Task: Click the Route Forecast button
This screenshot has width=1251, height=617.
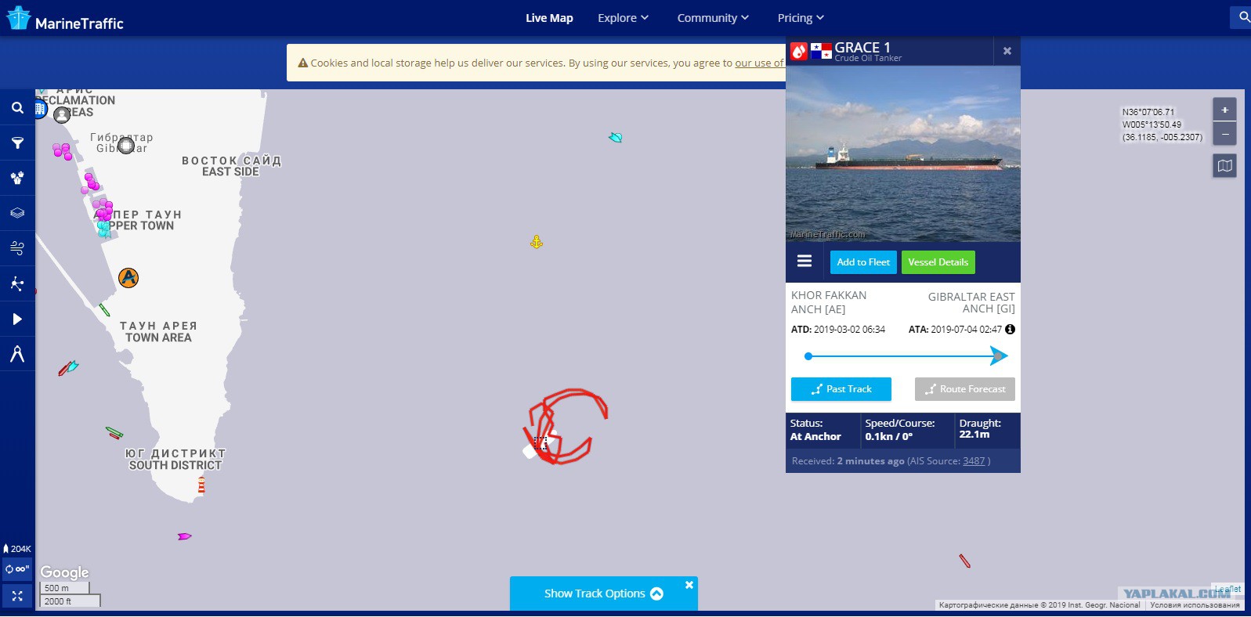Action: coord(965,389)
